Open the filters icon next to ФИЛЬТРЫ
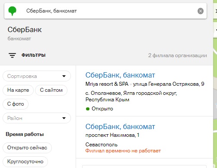 pyautogui.click(x=12, y=55)
